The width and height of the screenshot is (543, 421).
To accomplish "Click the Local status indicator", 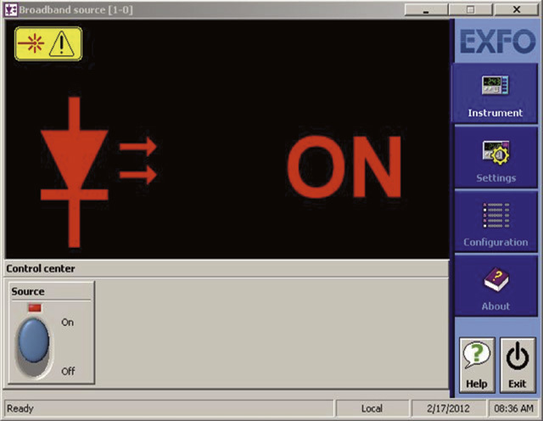I will pyautogui.click(x=372, y=408).
